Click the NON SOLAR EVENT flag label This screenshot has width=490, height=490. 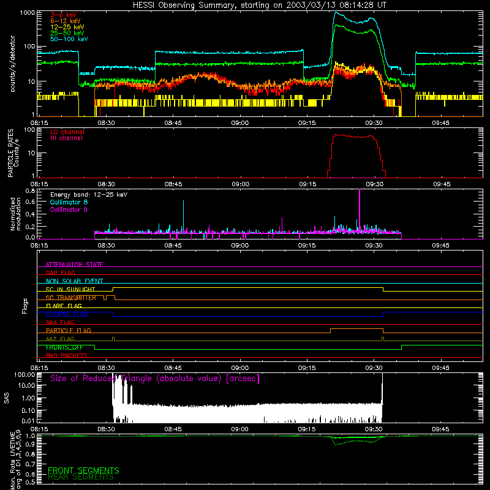tap(74, 281)
